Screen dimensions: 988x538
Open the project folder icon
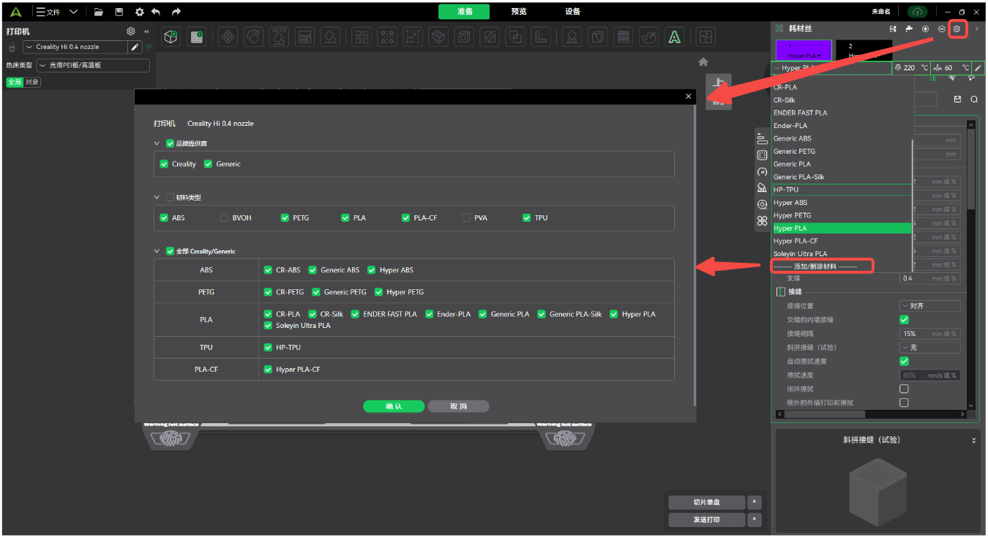pyautogui.click(x=98, y=12)
